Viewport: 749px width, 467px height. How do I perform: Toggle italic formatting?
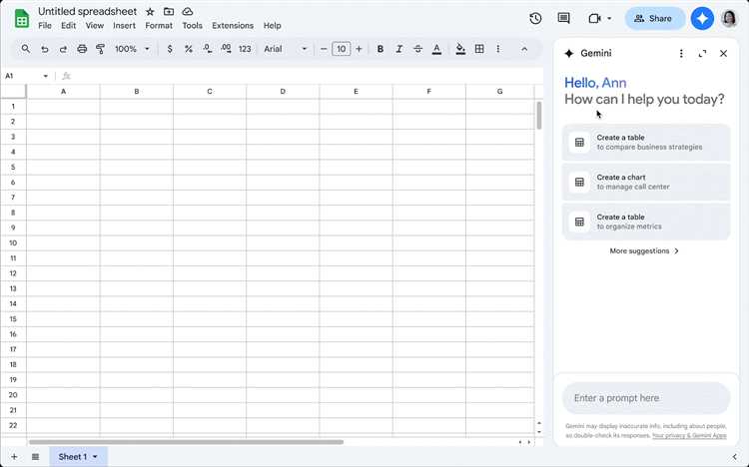pos(399,49)
